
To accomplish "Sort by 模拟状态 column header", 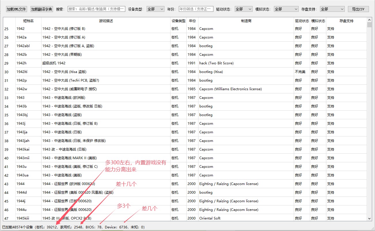I will point(318,21).
